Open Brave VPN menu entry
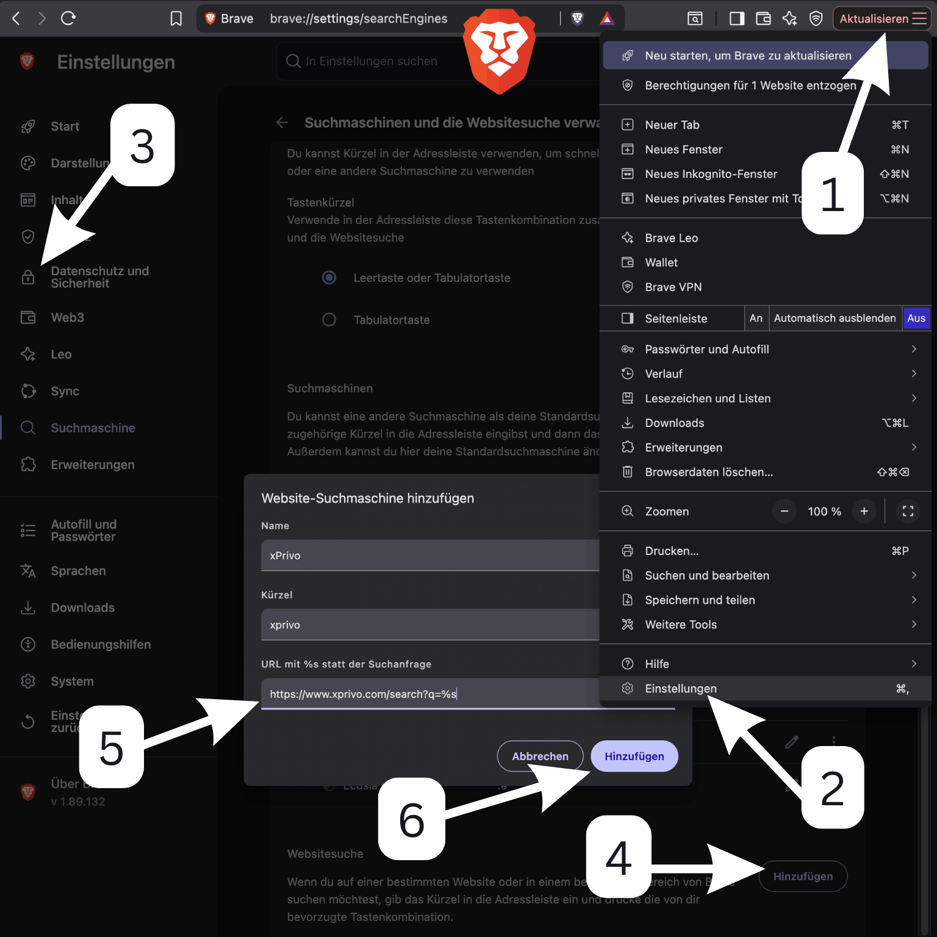 click(x=766, y=287)
